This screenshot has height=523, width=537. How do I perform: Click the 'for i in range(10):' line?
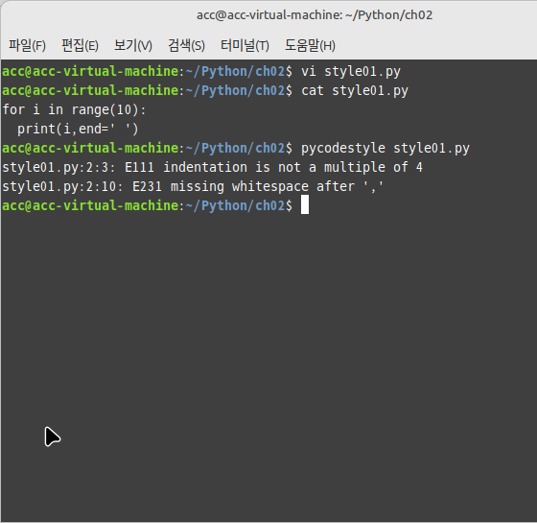coord(75,110)
